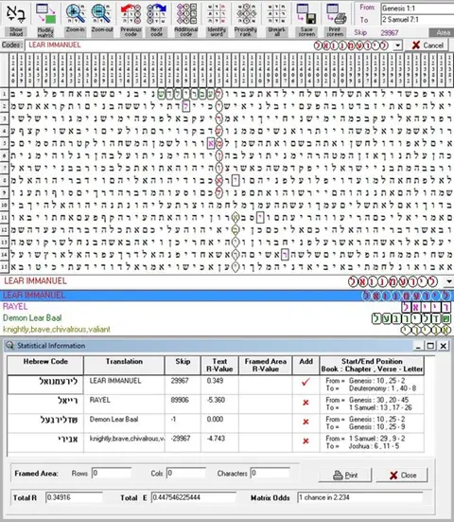Viewport: 454px width, 522px height.
Task: Click the Add column header
Action: tap(306, 365)
